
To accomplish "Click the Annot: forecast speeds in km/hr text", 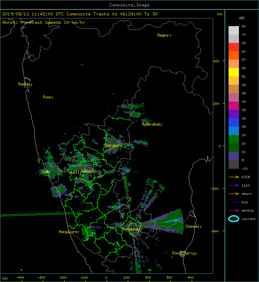I will pos(44,22).
